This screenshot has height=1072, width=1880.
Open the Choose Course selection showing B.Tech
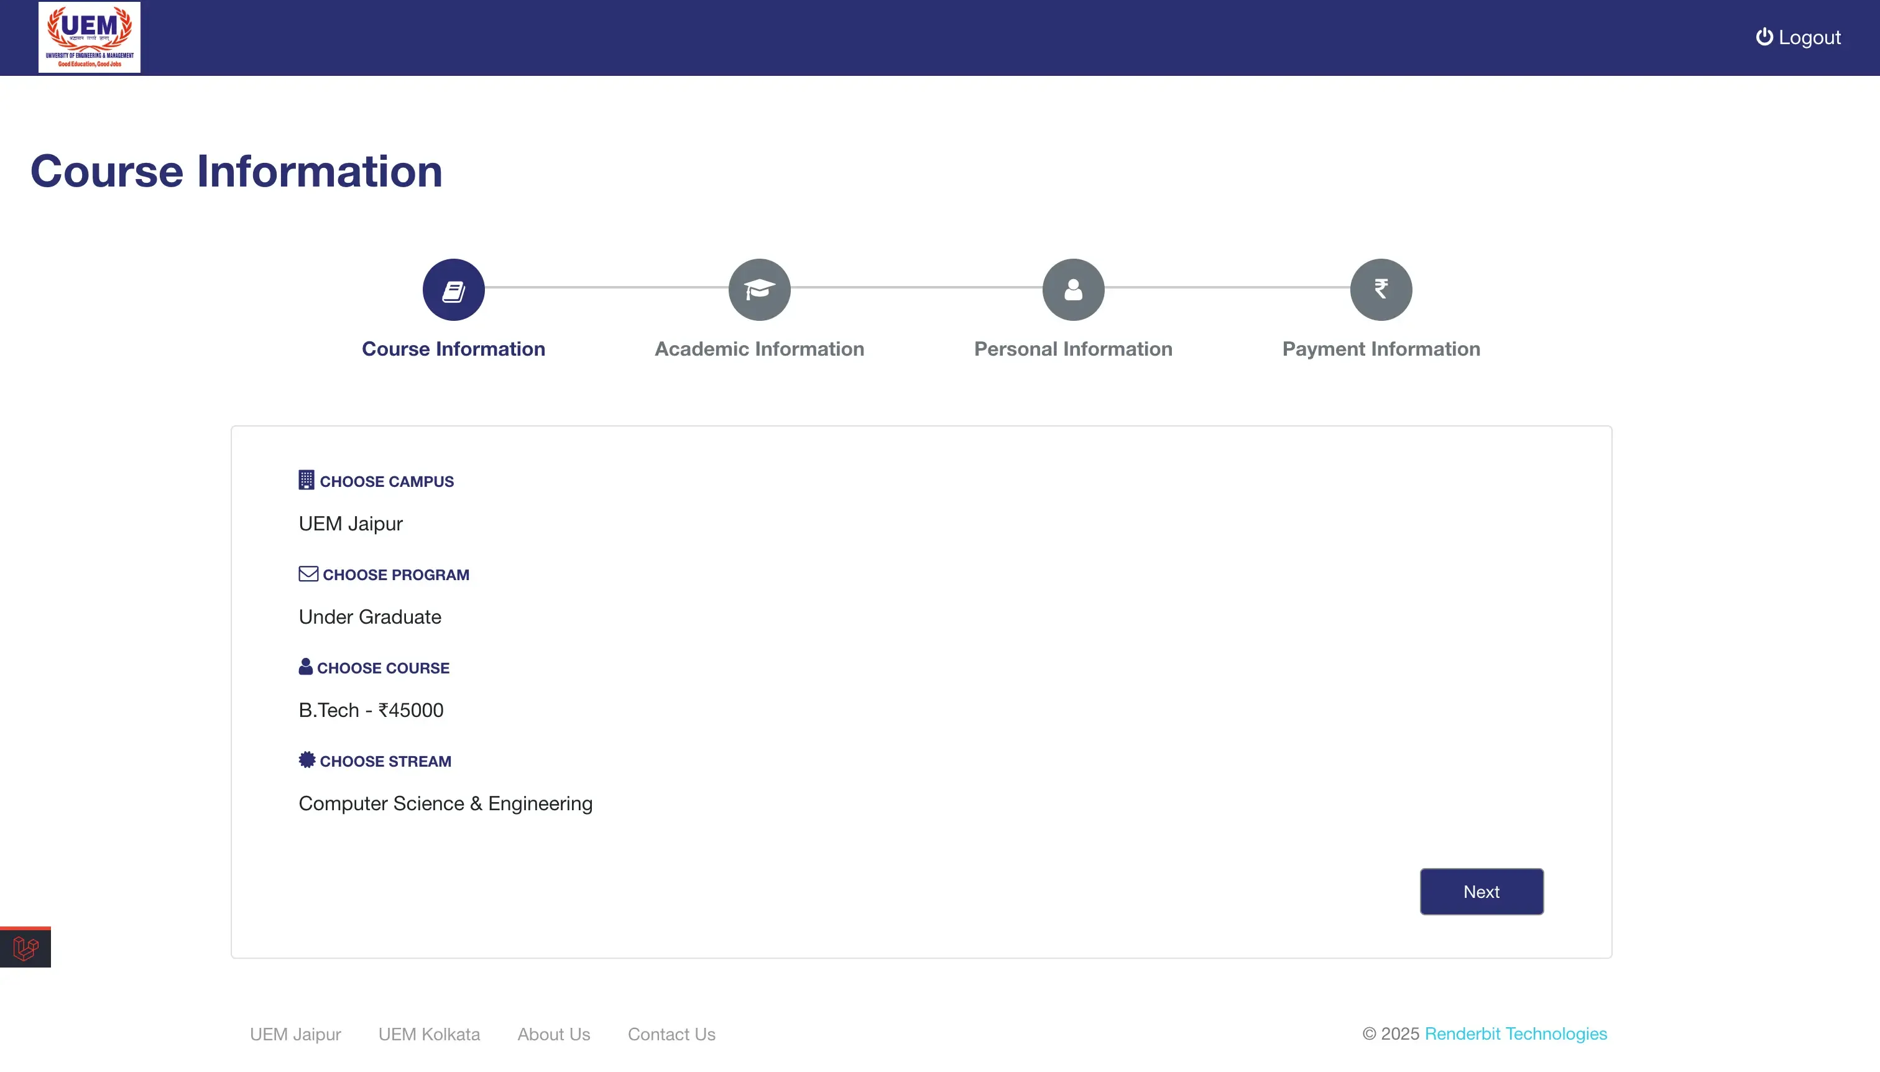(x=371, y=709)
